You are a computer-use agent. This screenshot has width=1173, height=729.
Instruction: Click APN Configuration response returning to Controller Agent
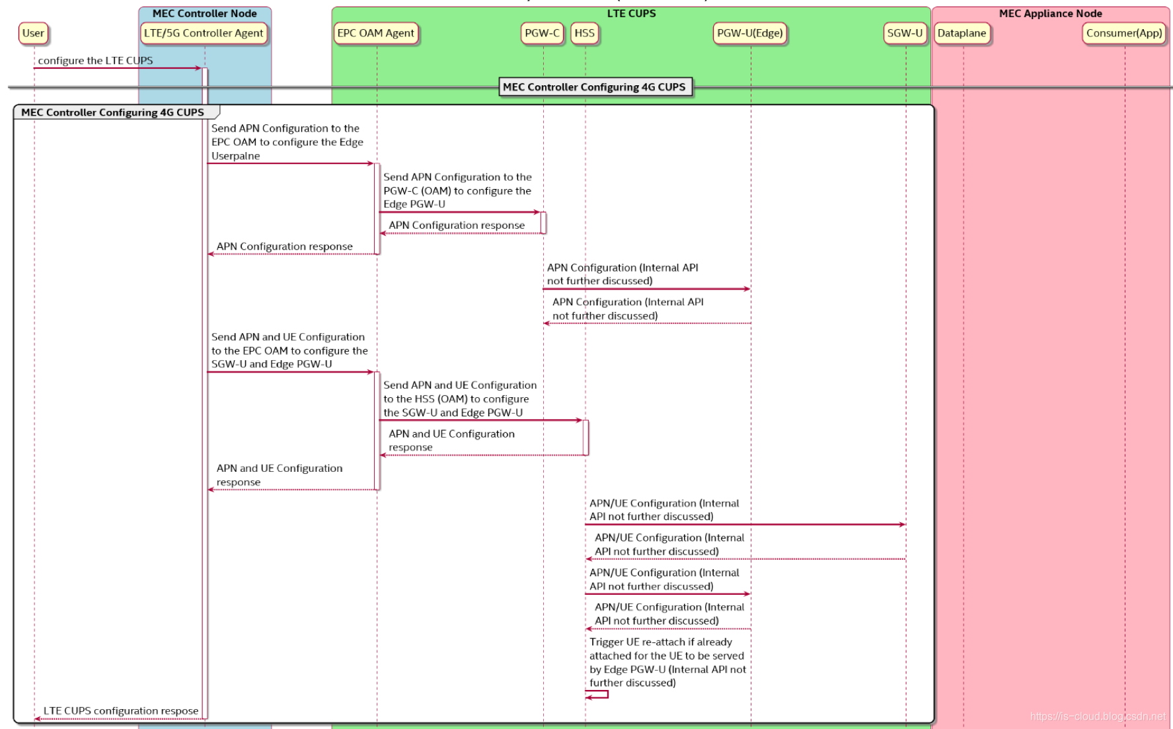tap(285, 247)
